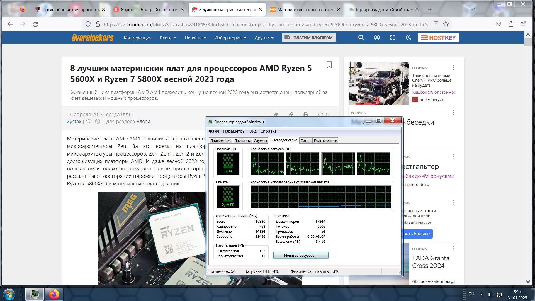
Task: Toggle reader view icon in address bar
Action: pyautogui.click(x=436, y=24)
